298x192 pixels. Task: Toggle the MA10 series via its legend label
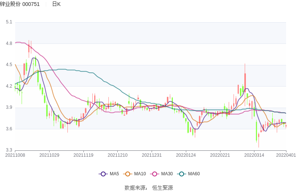(x=140, y=174)
